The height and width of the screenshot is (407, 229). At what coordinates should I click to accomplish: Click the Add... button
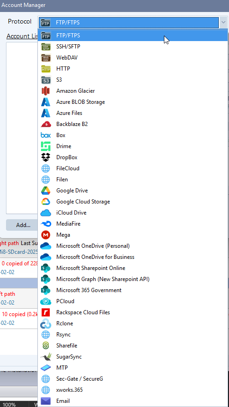[x=22, y=225]
